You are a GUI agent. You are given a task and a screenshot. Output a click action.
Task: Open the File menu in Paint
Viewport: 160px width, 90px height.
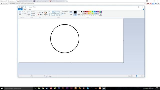point(20,9)
